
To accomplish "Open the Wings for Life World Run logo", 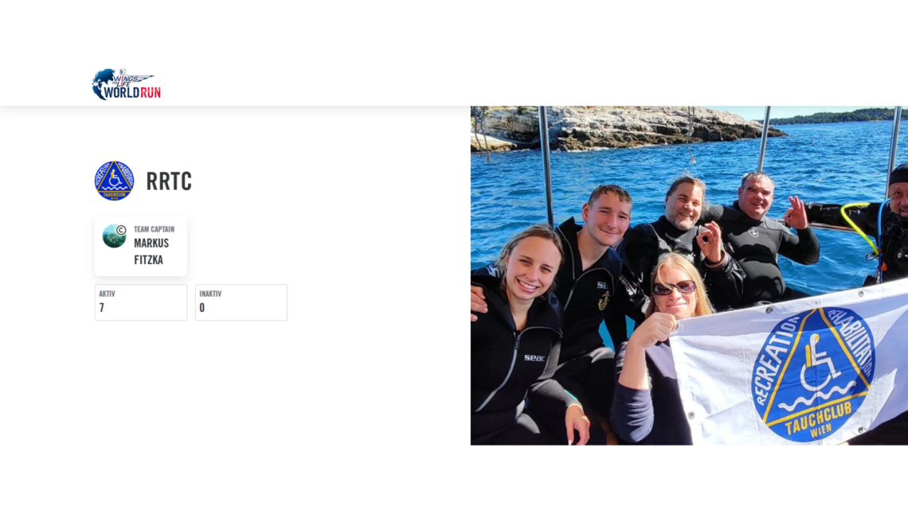I will 126,84.
